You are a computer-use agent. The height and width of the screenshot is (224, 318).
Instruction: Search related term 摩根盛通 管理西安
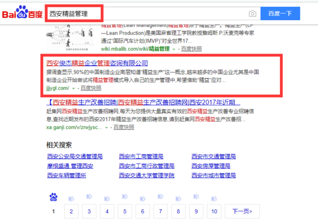pos(70,166)
